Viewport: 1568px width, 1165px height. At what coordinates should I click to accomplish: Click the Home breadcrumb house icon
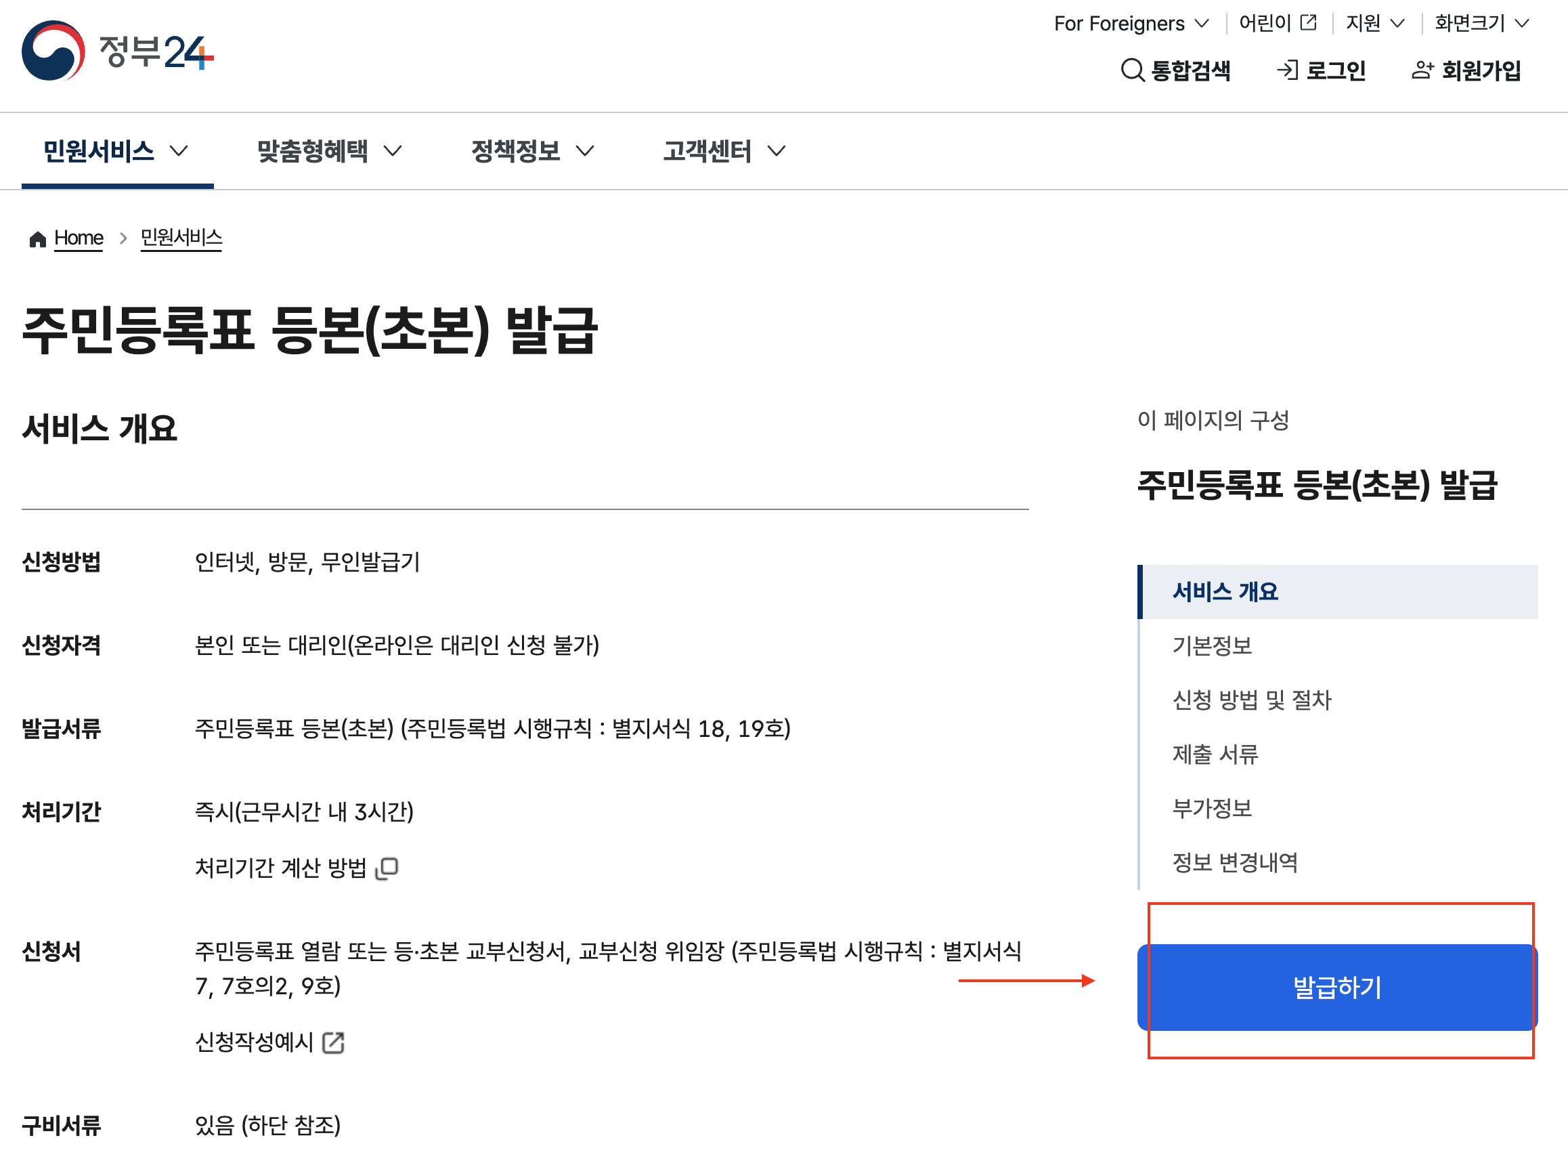pos(37,239)
